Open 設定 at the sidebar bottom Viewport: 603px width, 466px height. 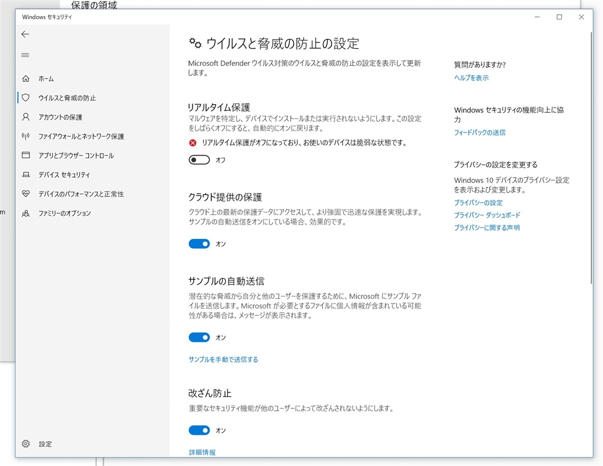tap(92, 444)
